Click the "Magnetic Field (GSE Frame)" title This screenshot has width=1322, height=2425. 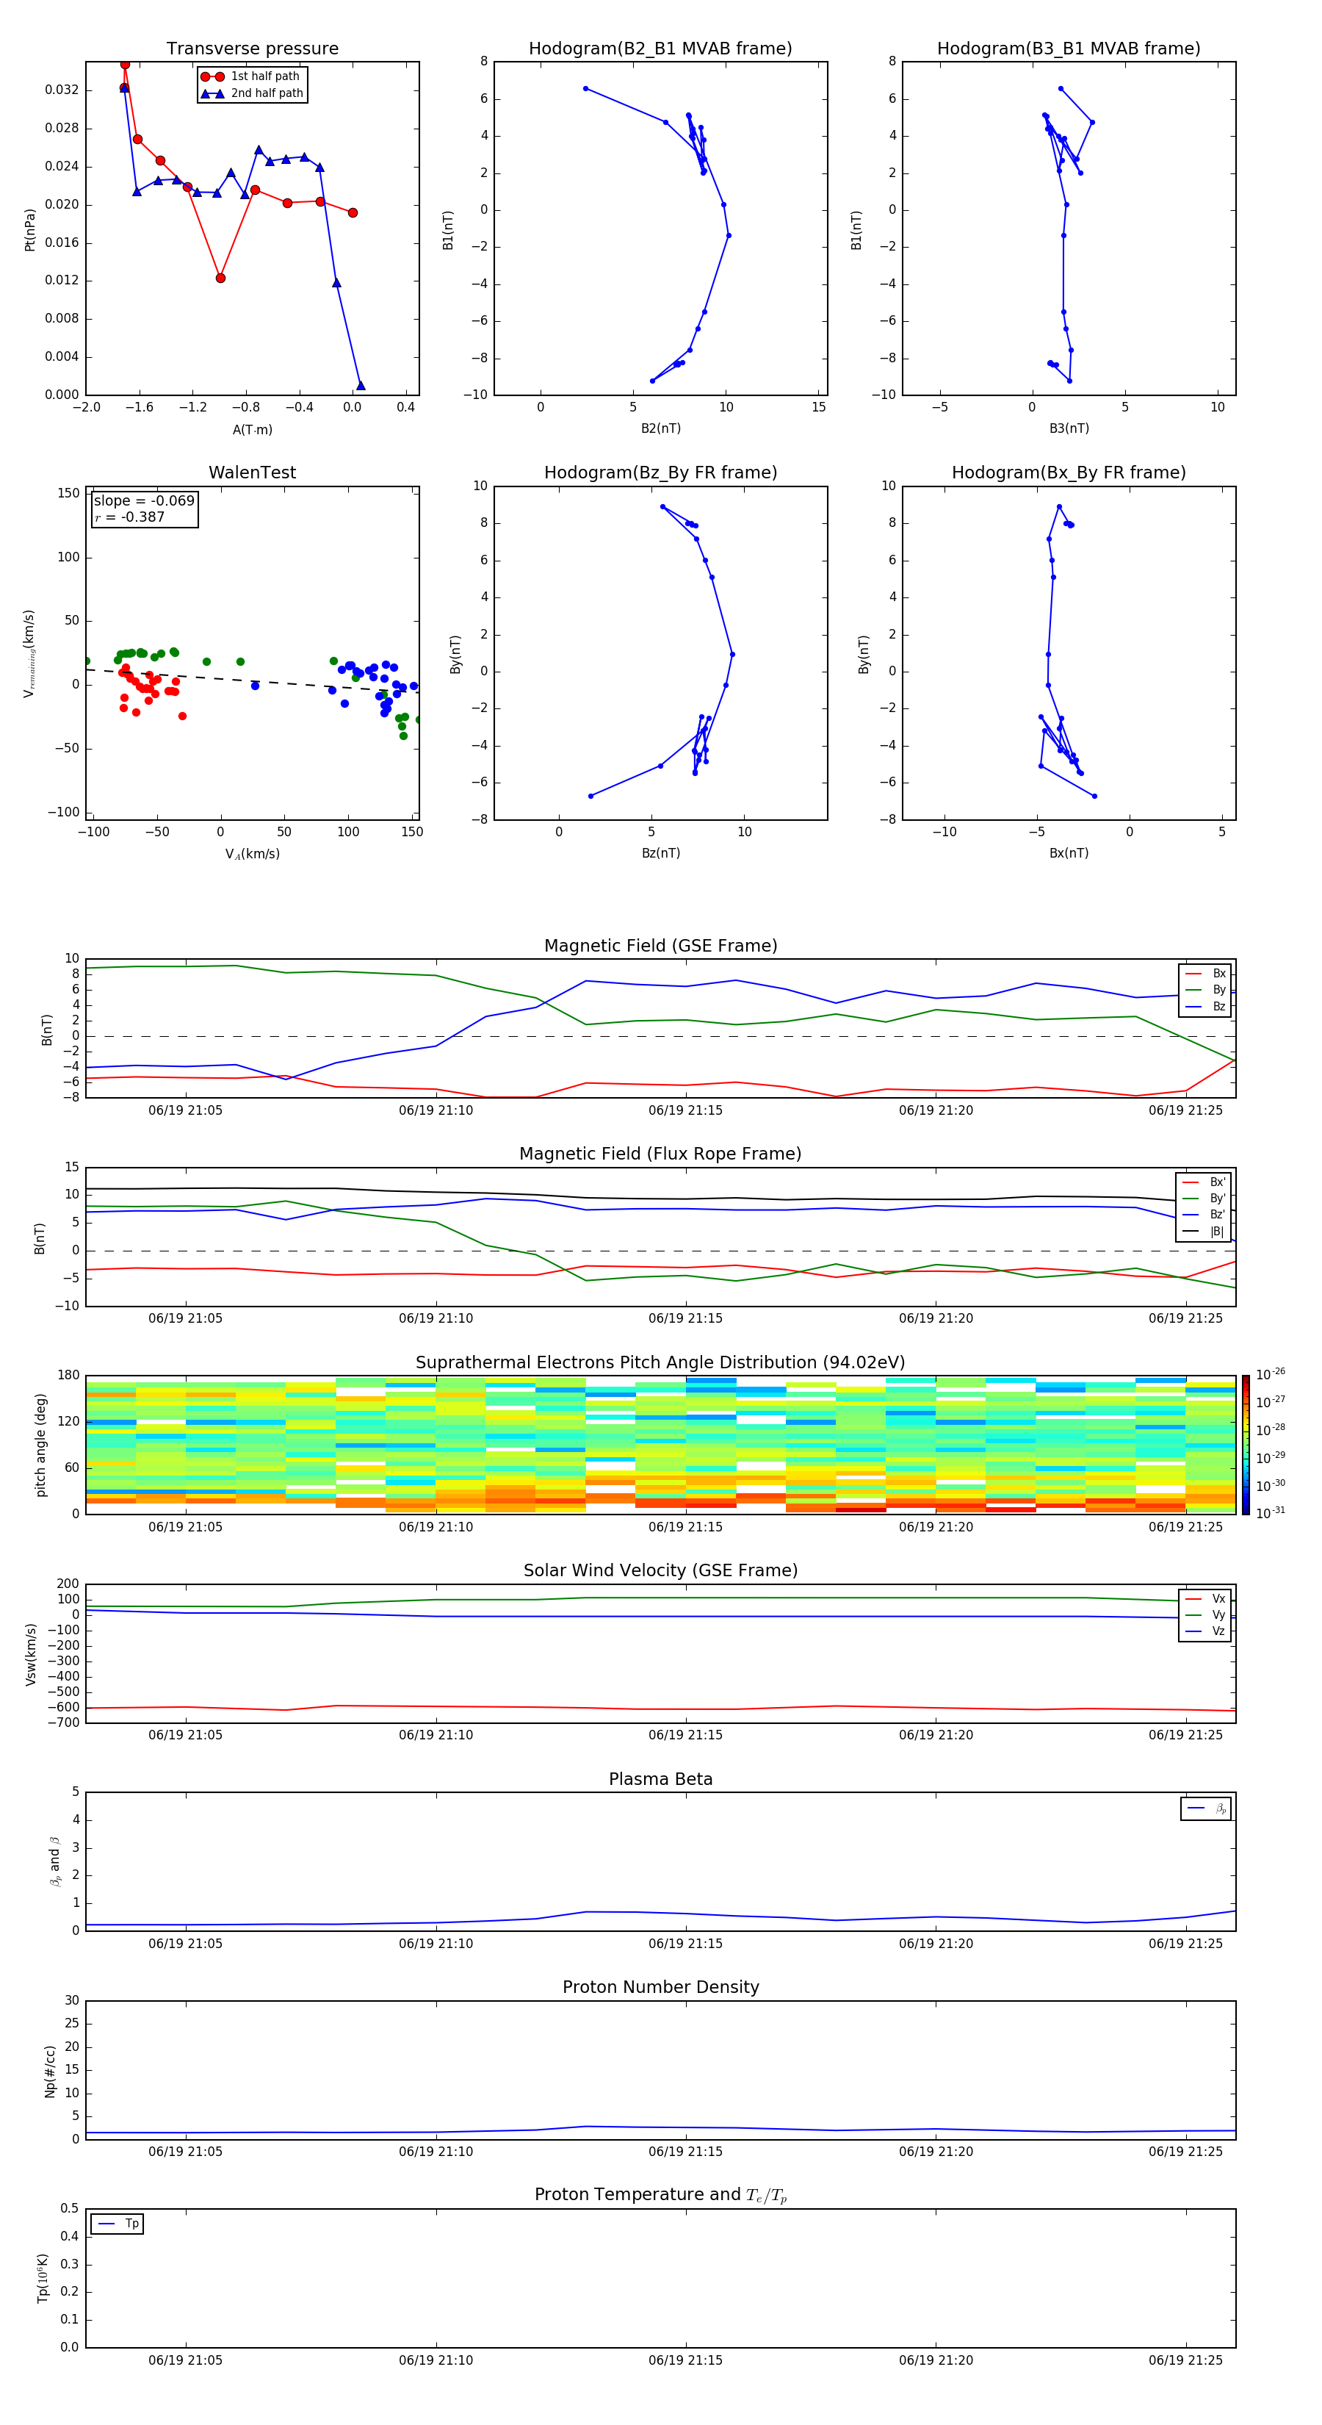coord(660,946)
